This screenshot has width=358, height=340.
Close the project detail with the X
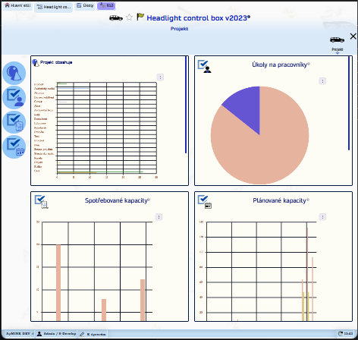point(353,36)
